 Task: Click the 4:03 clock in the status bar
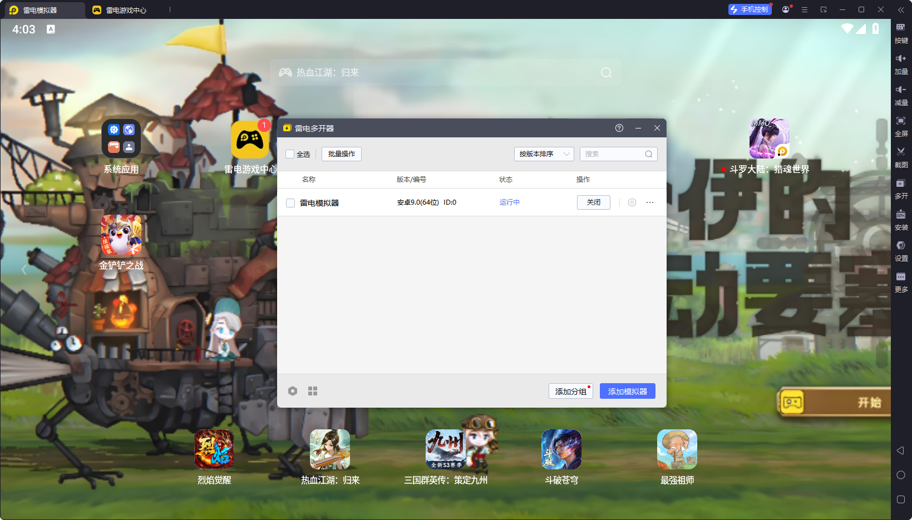pyautogui.click(x=24, y=29)
